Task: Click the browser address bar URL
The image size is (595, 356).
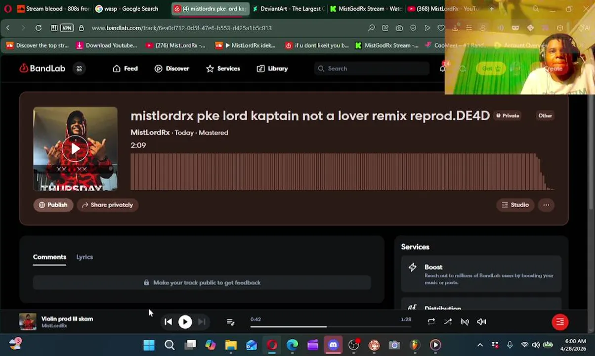Action: (182, 28)
